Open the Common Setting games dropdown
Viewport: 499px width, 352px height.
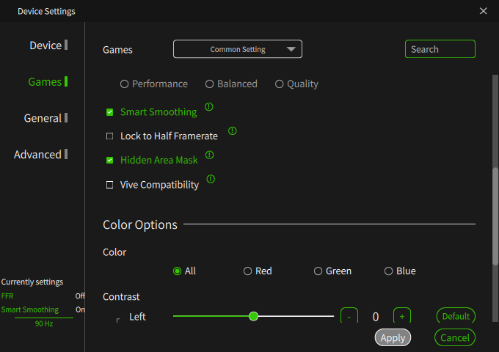pos(238,49)
